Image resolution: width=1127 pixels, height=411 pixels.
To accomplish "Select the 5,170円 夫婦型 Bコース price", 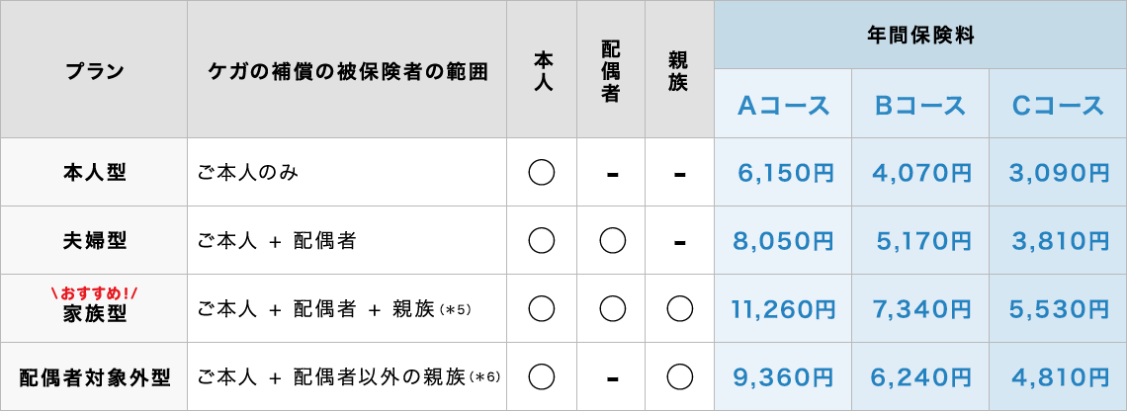I will 923,241.
